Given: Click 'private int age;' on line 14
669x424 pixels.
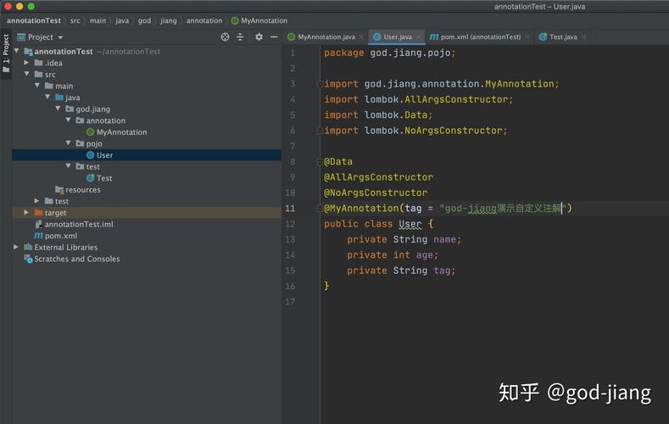Looking at the screenshot, I should click(x=393, y=255).
